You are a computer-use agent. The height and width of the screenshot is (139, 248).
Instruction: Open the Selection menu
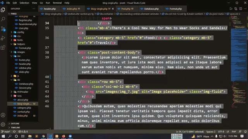24,3
